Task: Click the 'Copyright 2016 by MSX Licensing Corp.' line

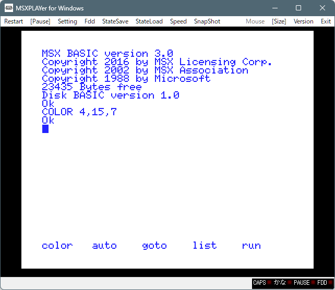Action: [x=157, y=62]
